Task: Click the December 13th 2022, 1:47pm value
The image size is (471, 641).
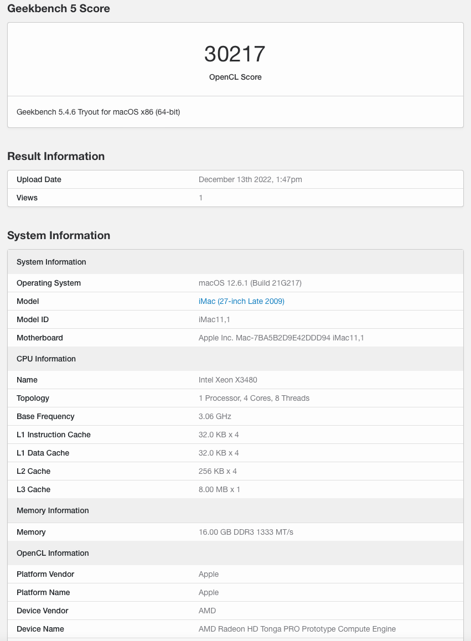Action: coord(250,179)
